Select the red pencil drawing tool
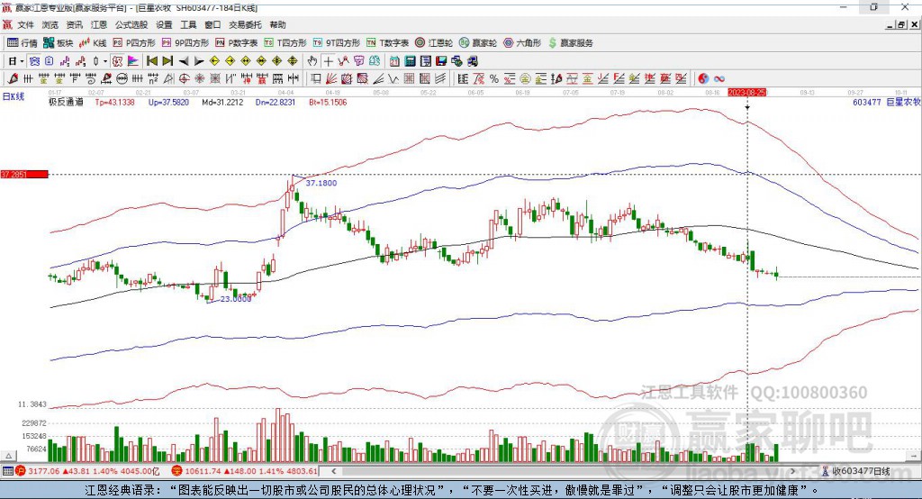 [13, 78]
